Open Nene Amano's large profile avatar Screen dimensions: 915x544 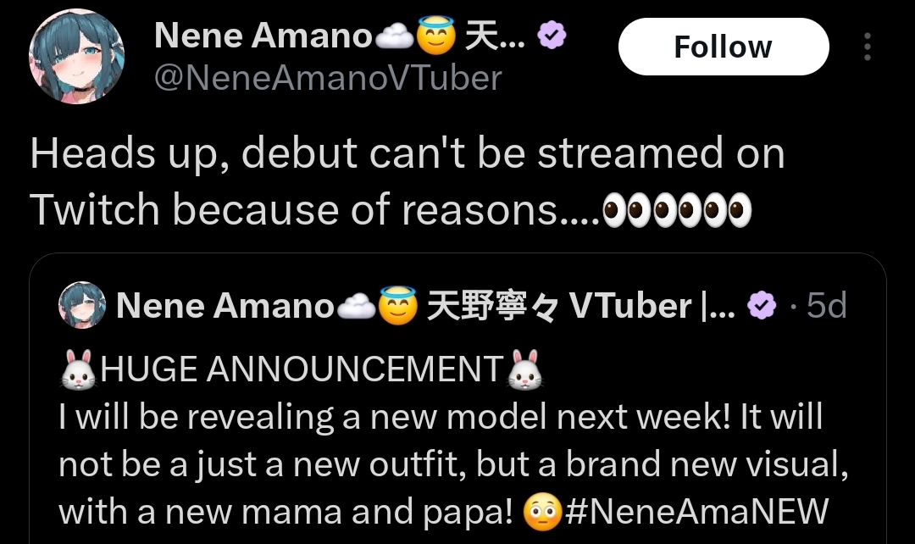coord(76,57)
